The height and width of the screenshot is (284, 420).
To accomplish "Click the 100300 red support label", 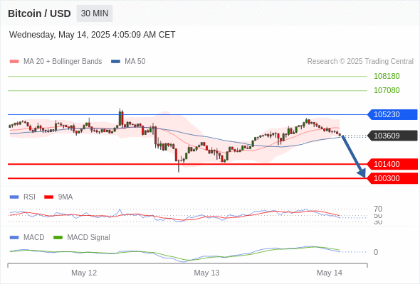I will click(x=392, y=178).
